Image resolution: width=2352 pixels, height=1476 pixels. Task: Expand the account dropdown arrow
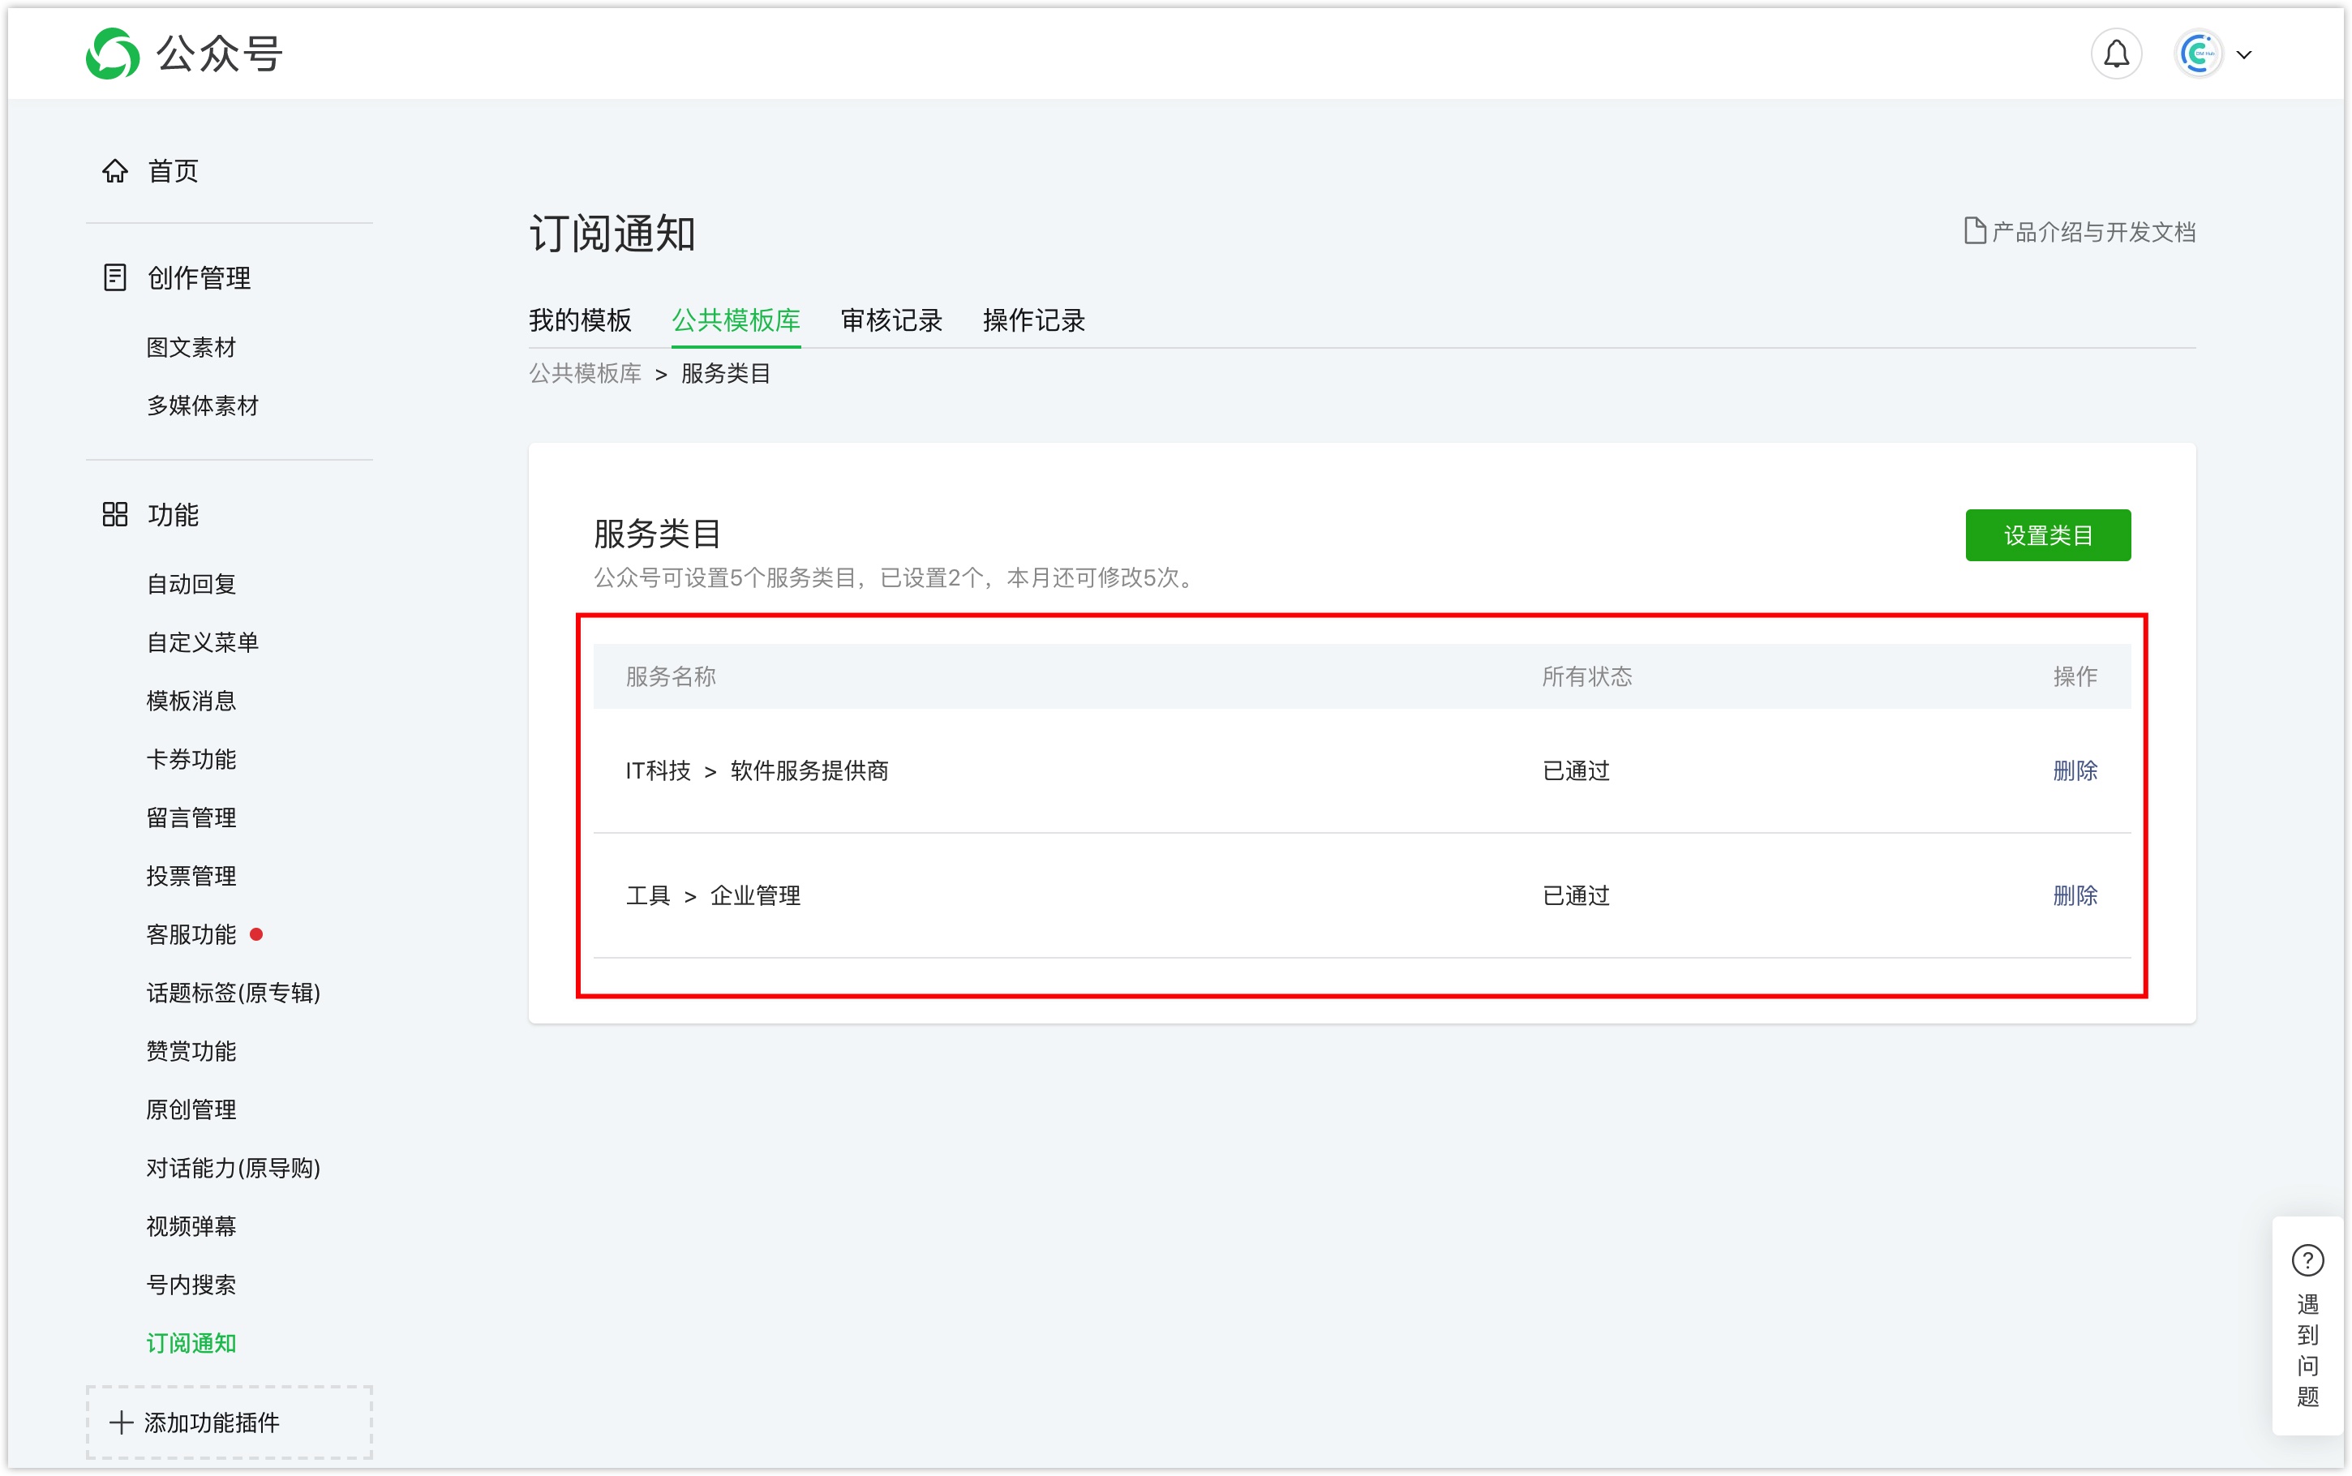(2243, 54)
